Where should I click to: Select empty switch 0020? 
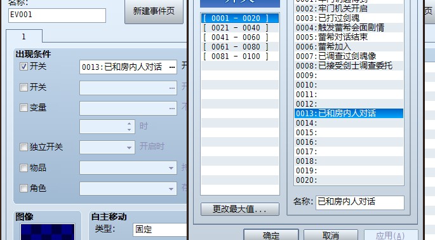(x=349, y=180)
